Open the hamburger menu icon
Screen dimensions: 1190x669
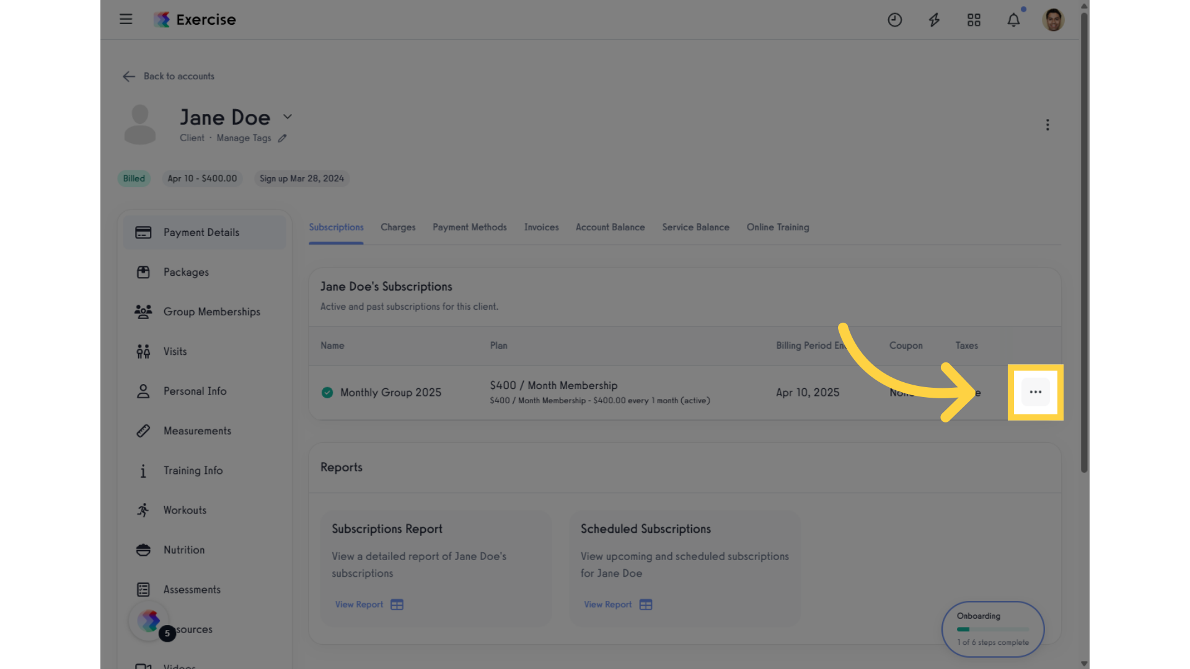pyautogui.click(x=126, y=19)
